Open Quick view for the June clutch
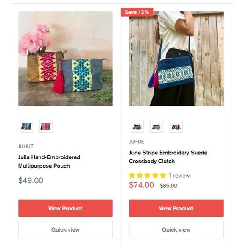Viewport: 246px width, 246px height. [x=176, y=230]
